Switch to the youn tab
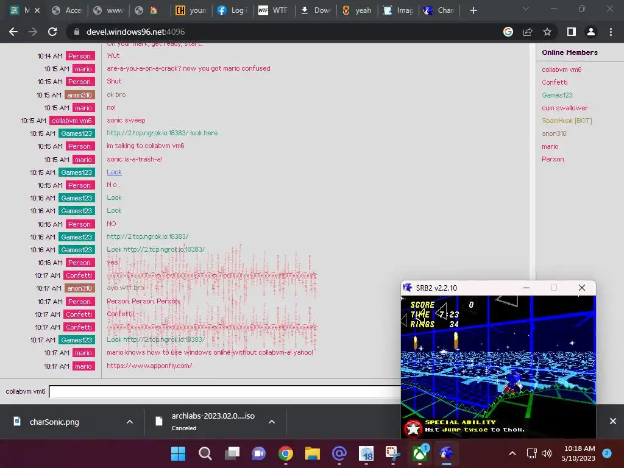624x468 pixels. [x=191, y=10]
